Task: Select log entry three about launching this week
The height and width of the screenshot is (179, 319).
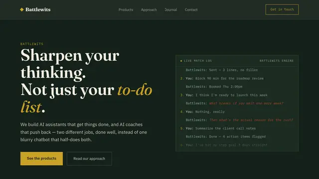Action: [x=224, y=95]
